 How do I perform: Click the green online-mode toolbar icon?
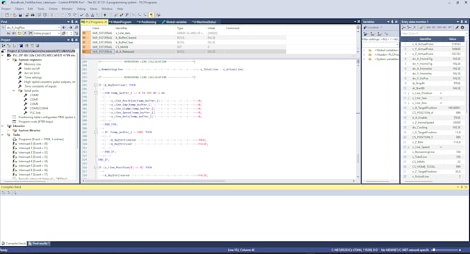[x=105, y=14]
